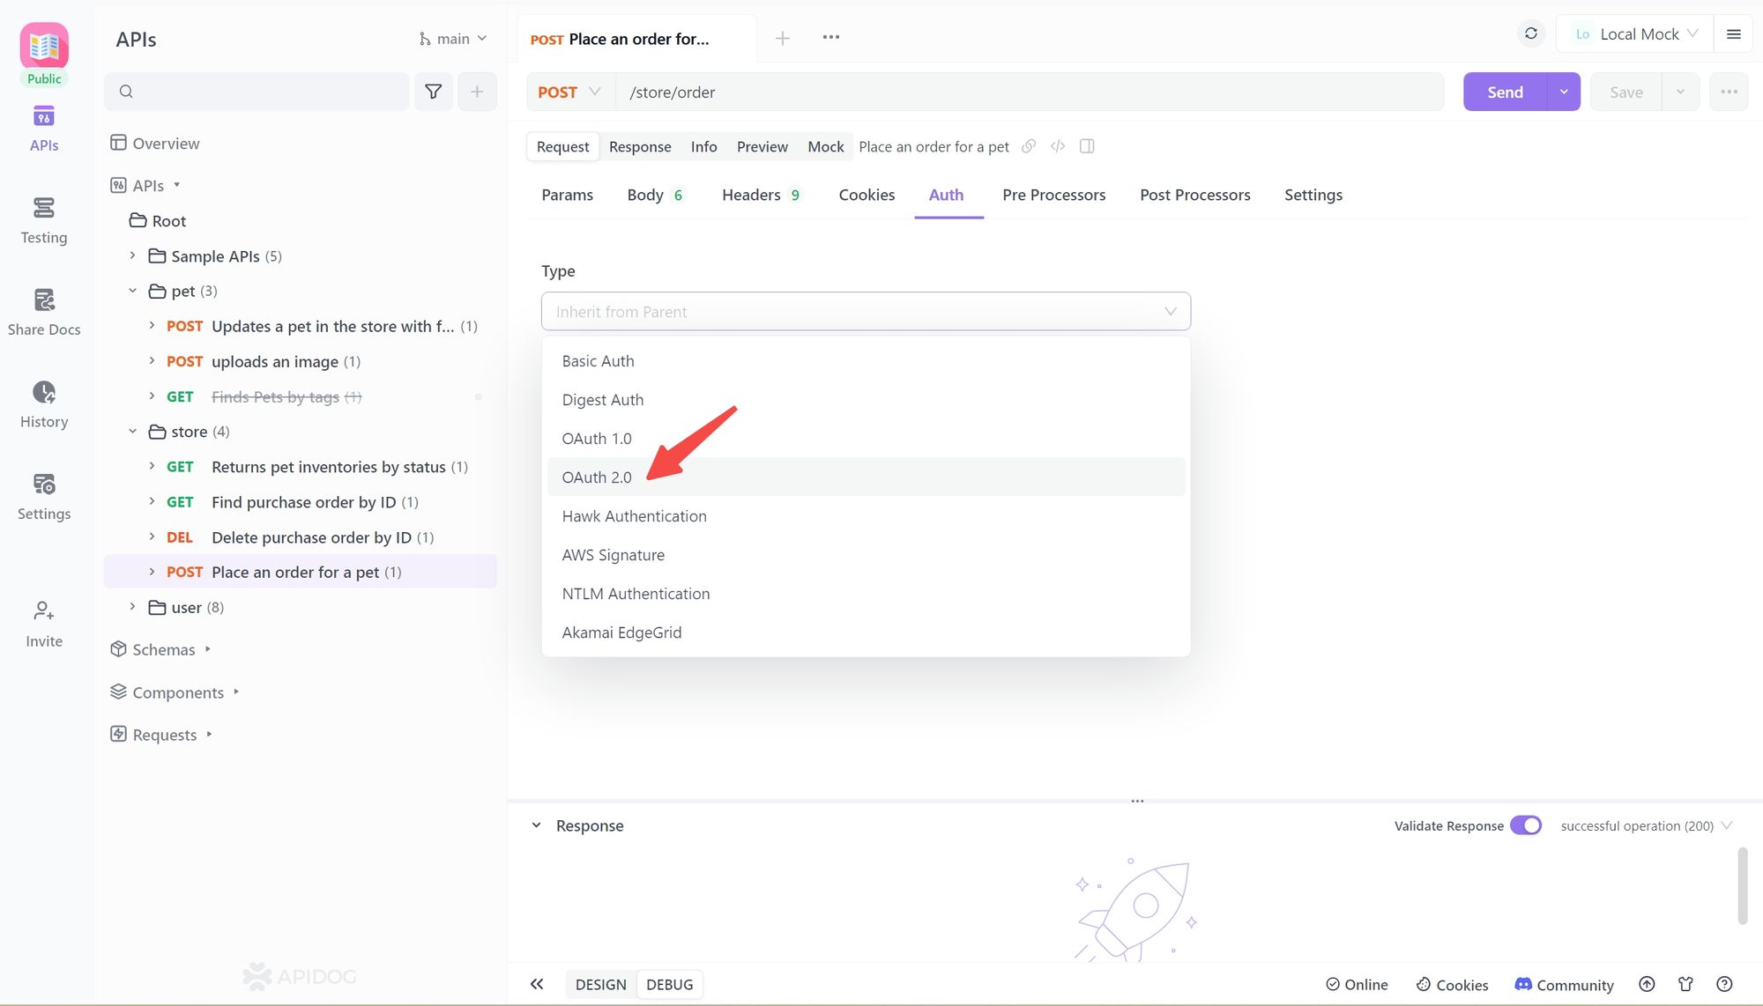Open the Pre Processors tab

1053,195
